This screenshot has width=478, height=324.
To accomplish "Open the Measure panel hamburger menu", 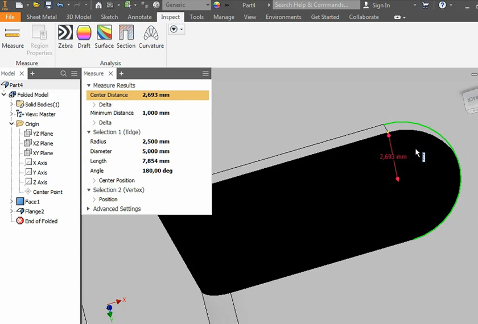I will (x=205, y=74).
